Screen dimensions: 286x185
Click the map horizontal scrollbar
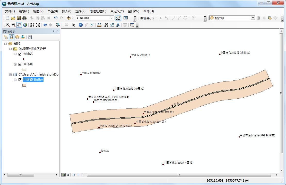coord(179,175)
